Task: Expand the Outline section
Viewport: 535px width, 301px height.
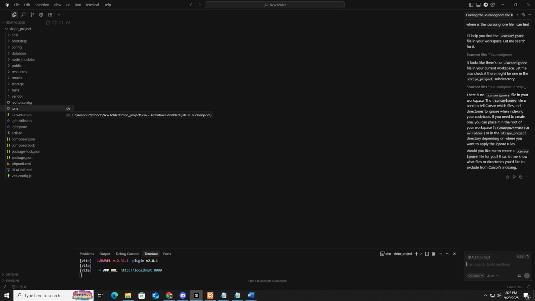Action: click(12, 275)
